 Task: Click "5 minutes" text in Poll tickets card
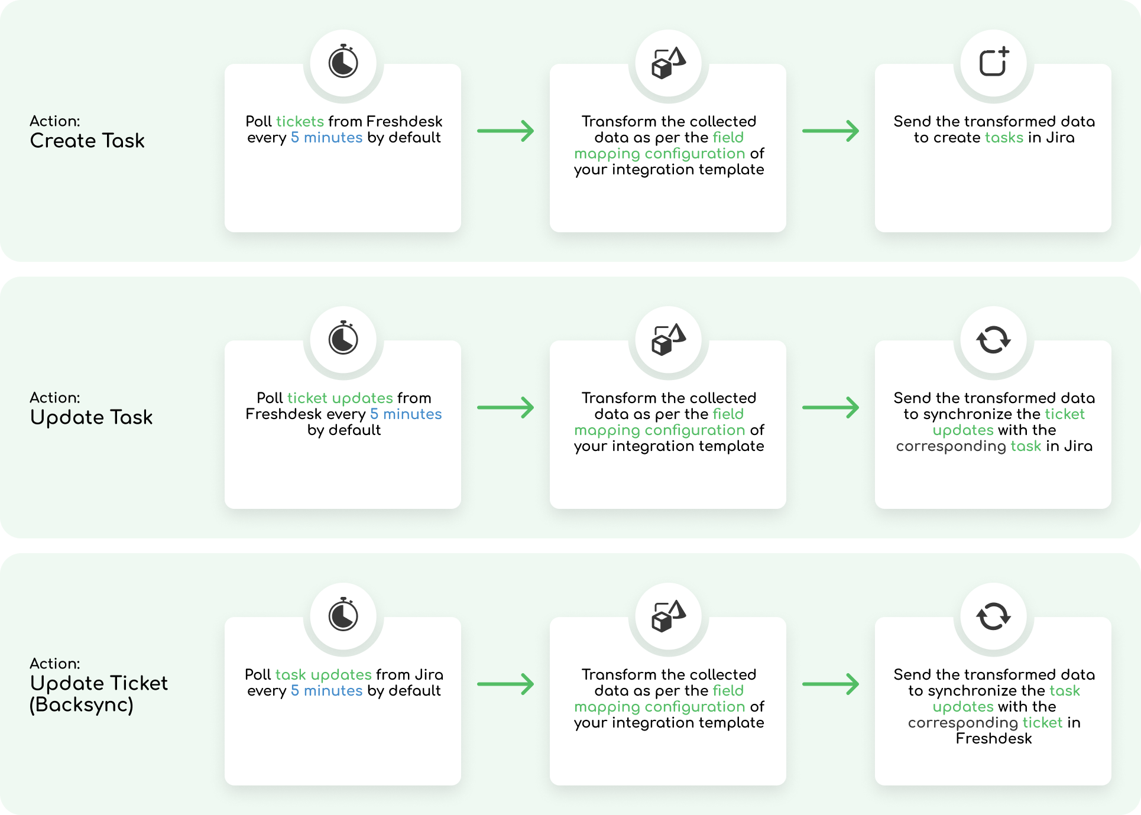tap(326, 138)
